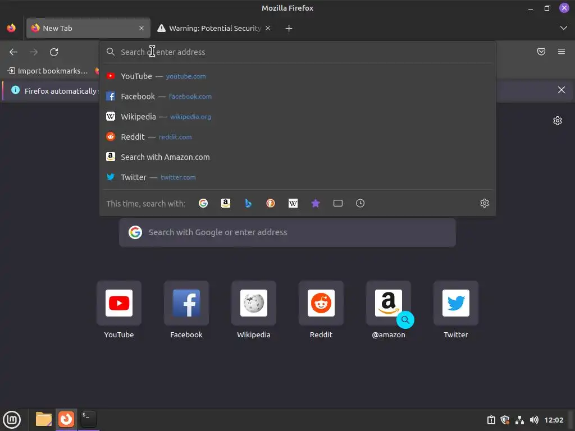Open Firefox View pinned tab icon
This screenshot has width=575, height=431.
pos(11,28)
